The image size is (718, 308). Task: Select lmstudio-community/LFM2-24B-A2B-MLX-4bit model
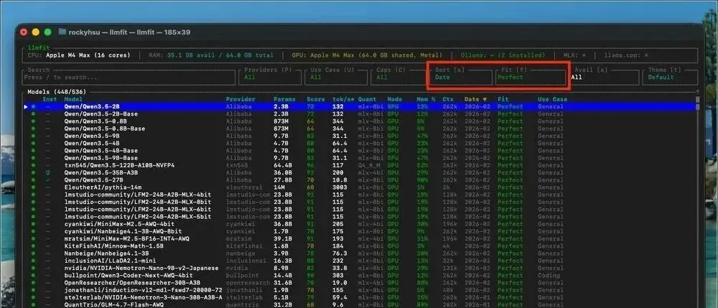(360, 195)
